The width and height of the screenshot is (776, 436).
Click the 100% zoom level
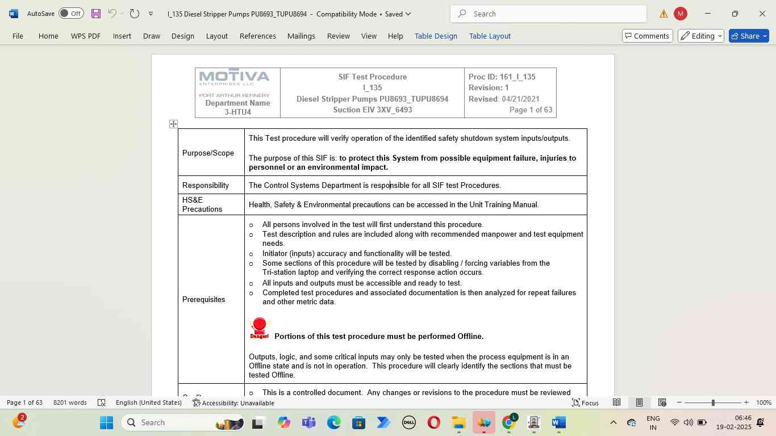[x=764, y=403]
